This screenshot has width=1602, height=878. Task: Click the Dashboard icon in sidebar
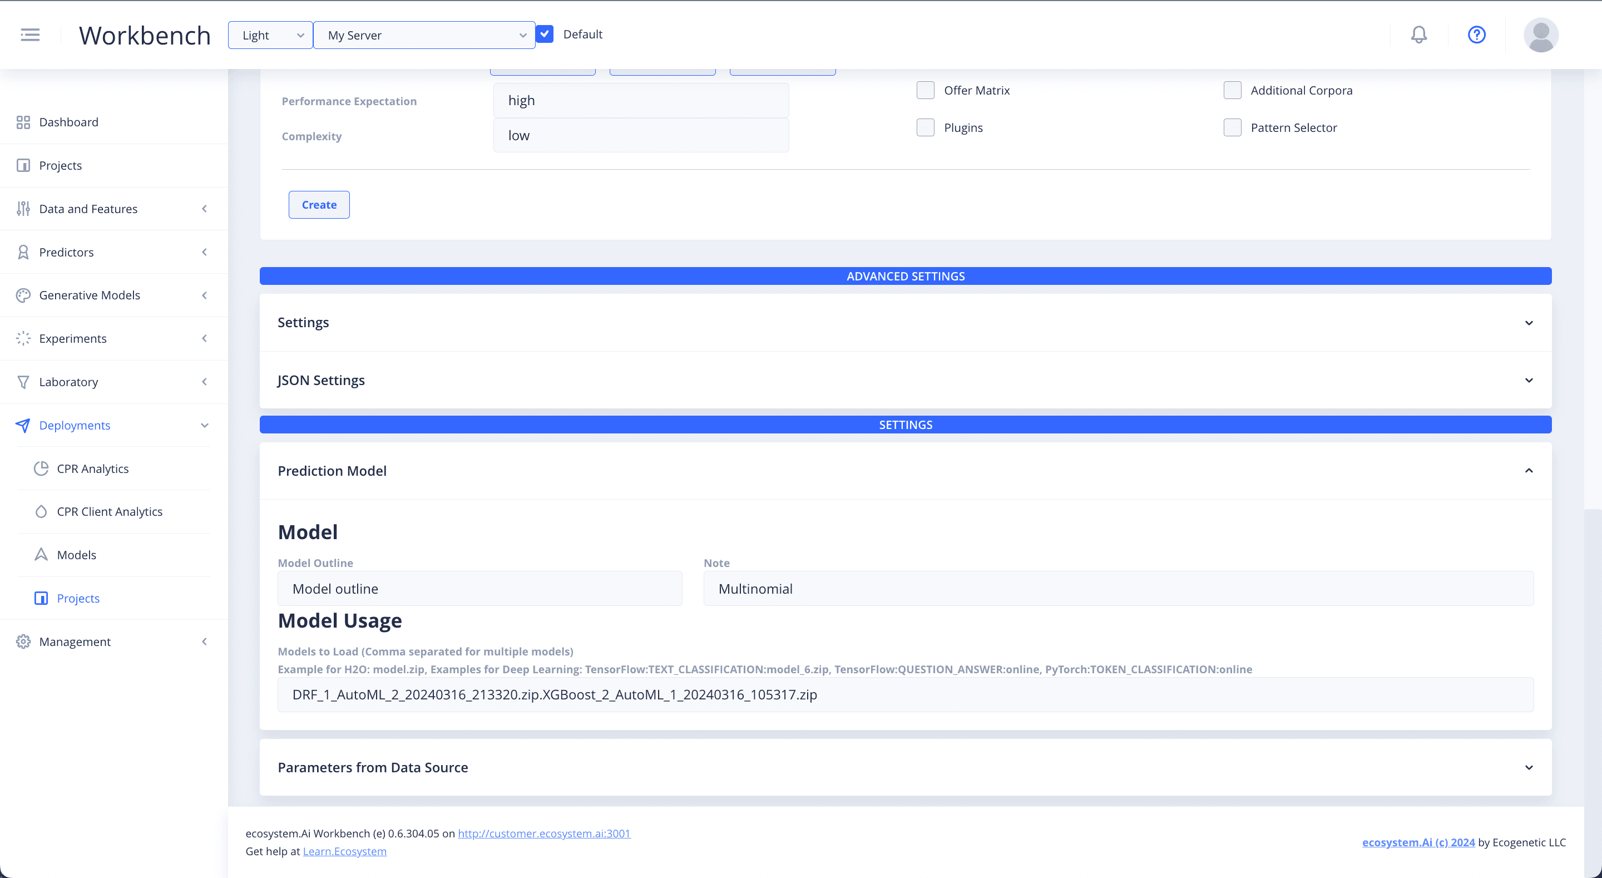24,121
